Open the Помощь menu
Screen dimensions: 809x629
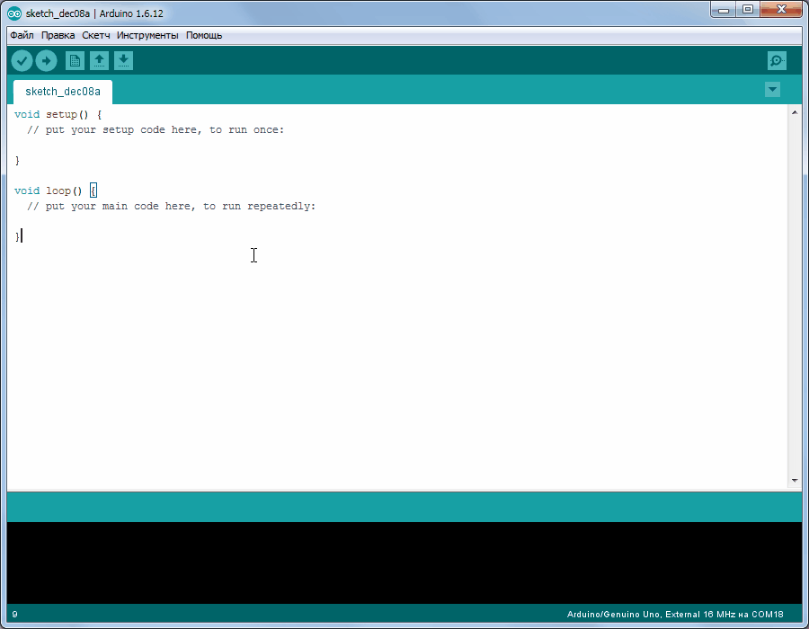[204, 35]
